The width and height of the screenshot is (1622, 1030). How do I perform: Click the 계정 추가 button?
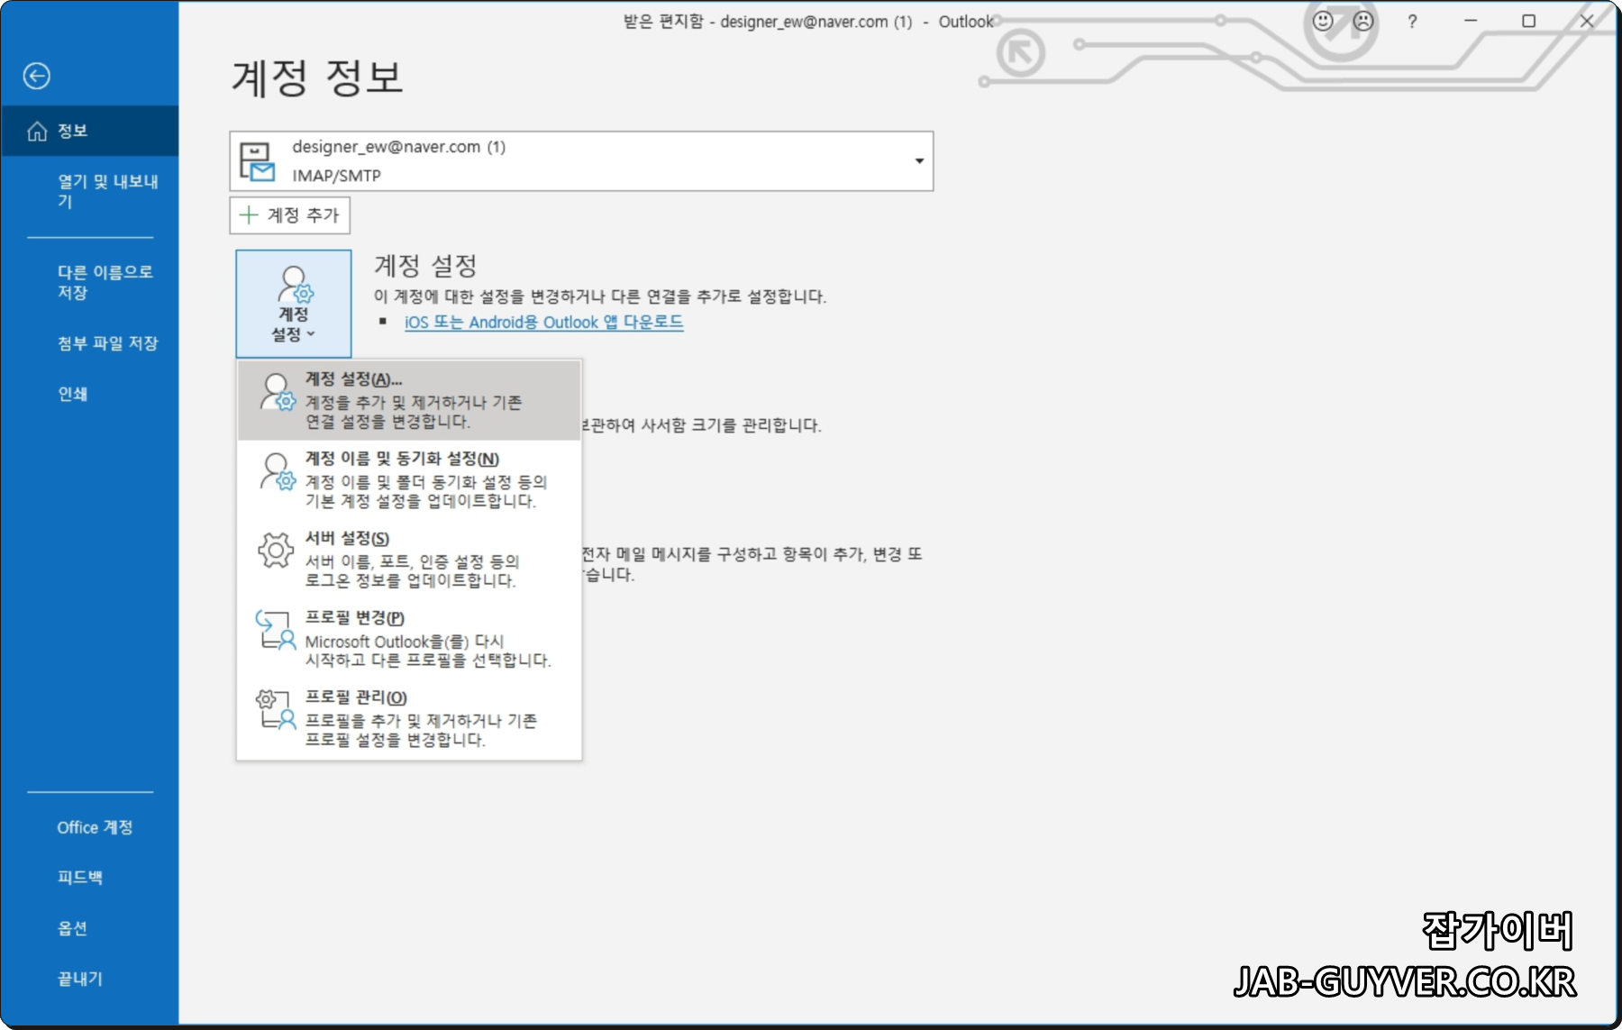(289, 215)
